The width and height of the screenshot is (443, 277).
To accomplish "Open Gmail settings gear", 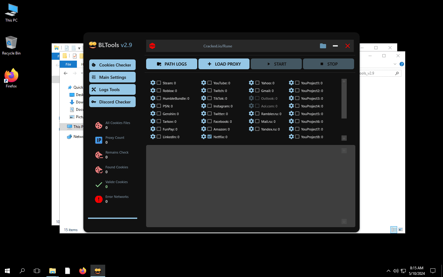I will [x=251, y=90].
